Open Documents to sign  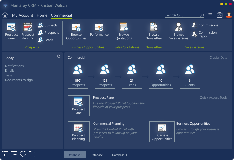[x=19, y=80]
